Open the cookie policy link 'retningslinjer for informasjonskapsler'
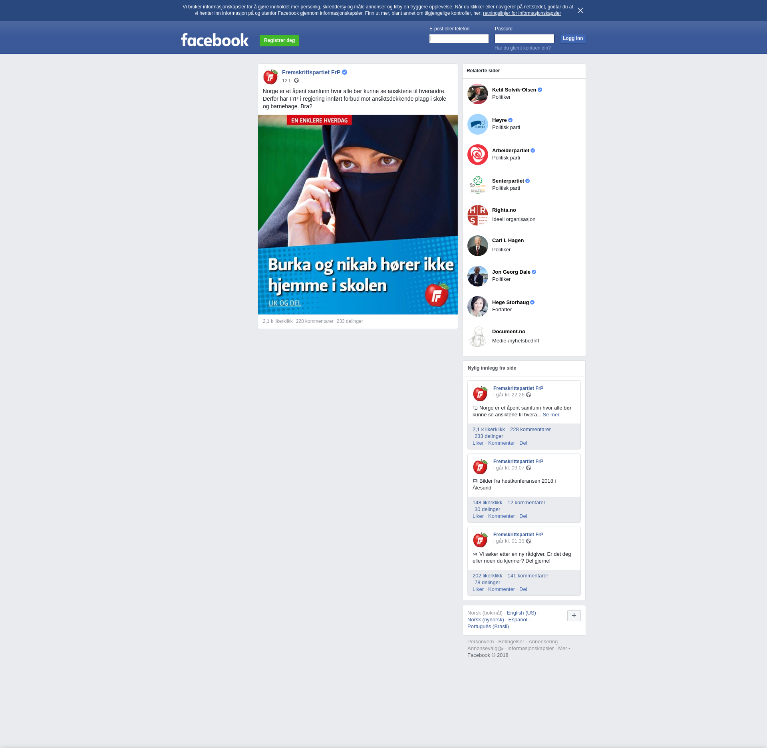 pyautogui.click(x=522, y=13)
